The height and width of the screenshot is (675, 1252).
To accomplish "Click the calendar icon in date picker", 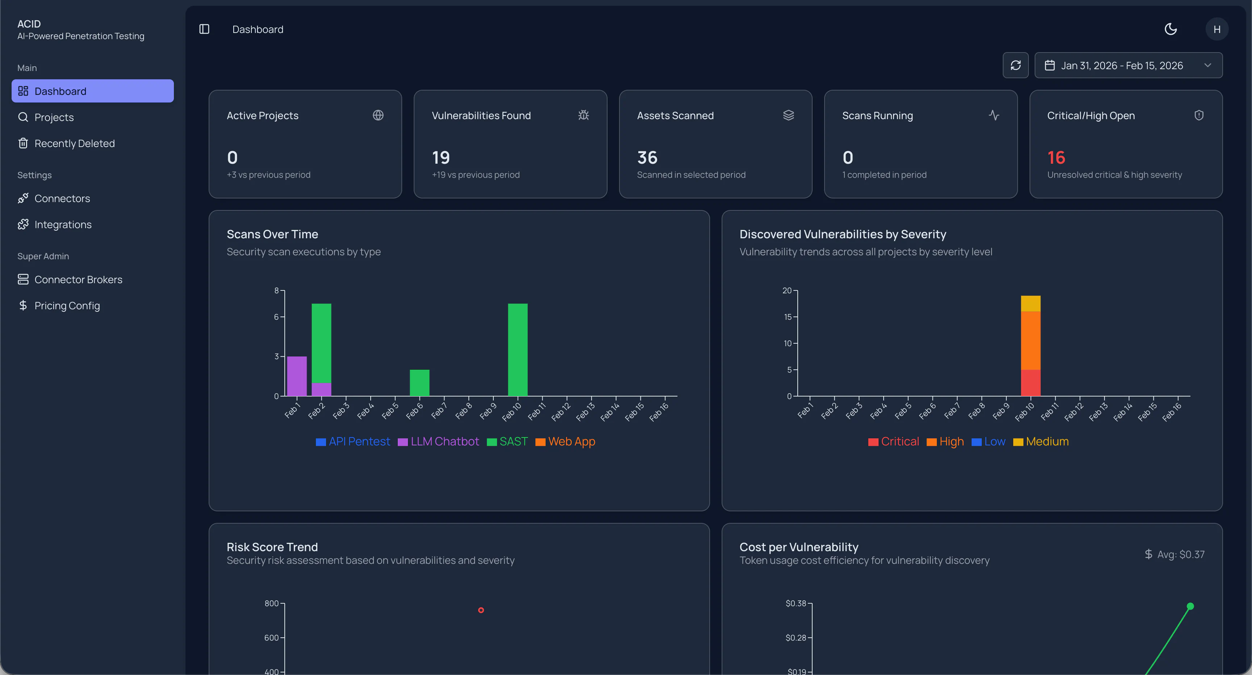I will [x=1050, y=65].
